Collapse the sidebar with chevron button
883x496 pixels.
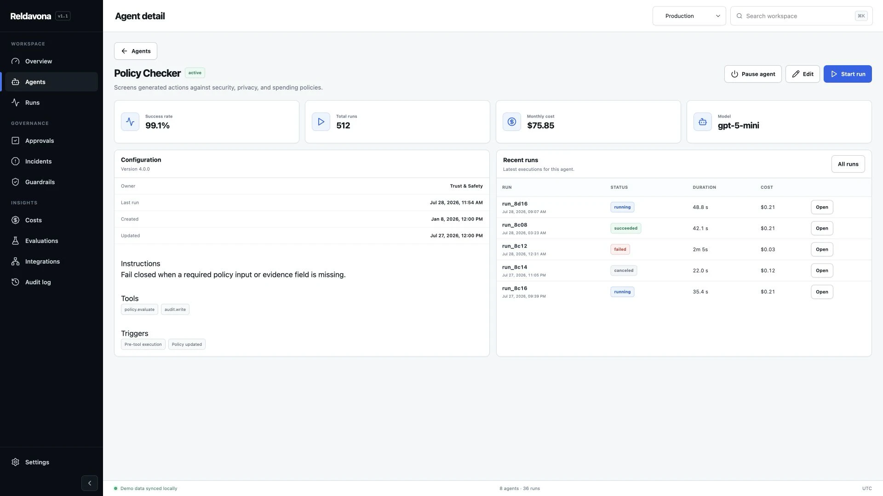90,483
